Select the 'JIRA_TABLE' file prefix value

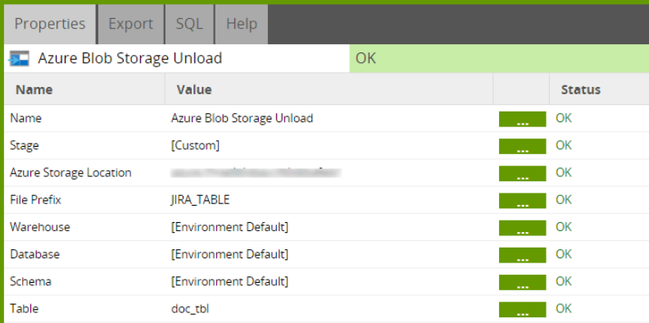[x=200, y=200]
